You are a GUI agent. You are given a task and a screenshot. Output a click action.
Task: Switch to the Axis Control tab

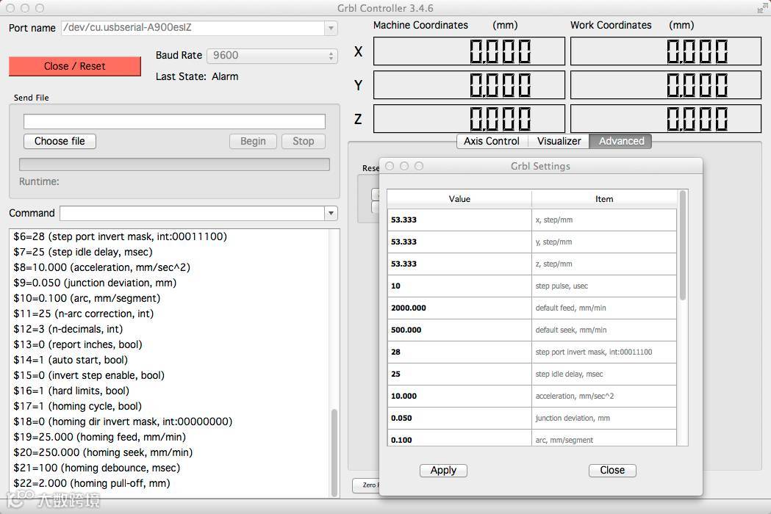click(x=492, y=142)
